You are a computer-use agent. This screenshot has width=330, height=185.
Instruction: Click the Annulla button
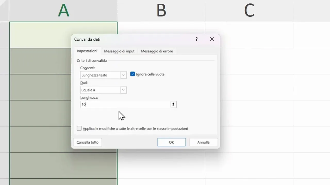203,142
